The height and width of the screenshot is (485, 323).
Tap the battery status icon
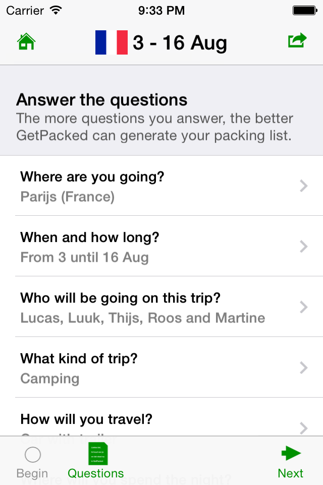pyautogui.click(x=304, y=10)
